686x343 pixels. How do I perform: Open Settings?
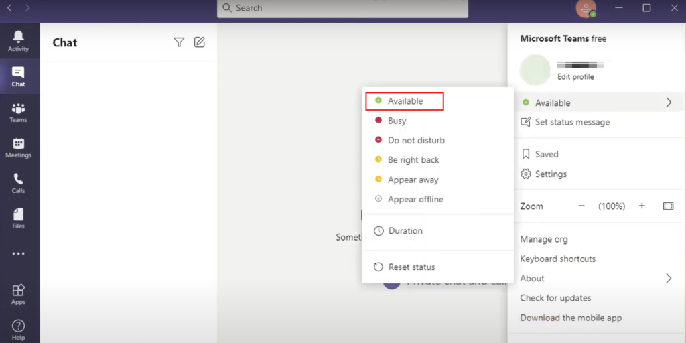(551, 174)
